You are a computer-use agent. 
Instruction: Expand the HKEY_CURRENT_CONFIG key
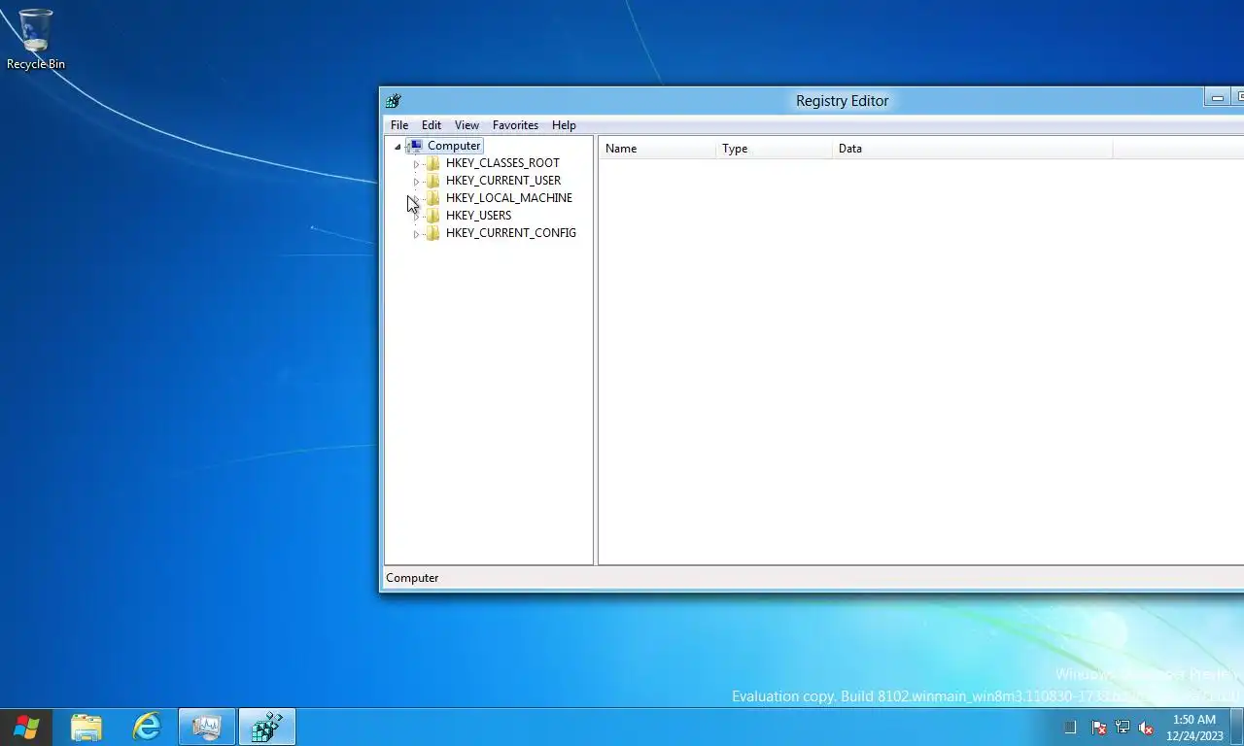[416, 234]
